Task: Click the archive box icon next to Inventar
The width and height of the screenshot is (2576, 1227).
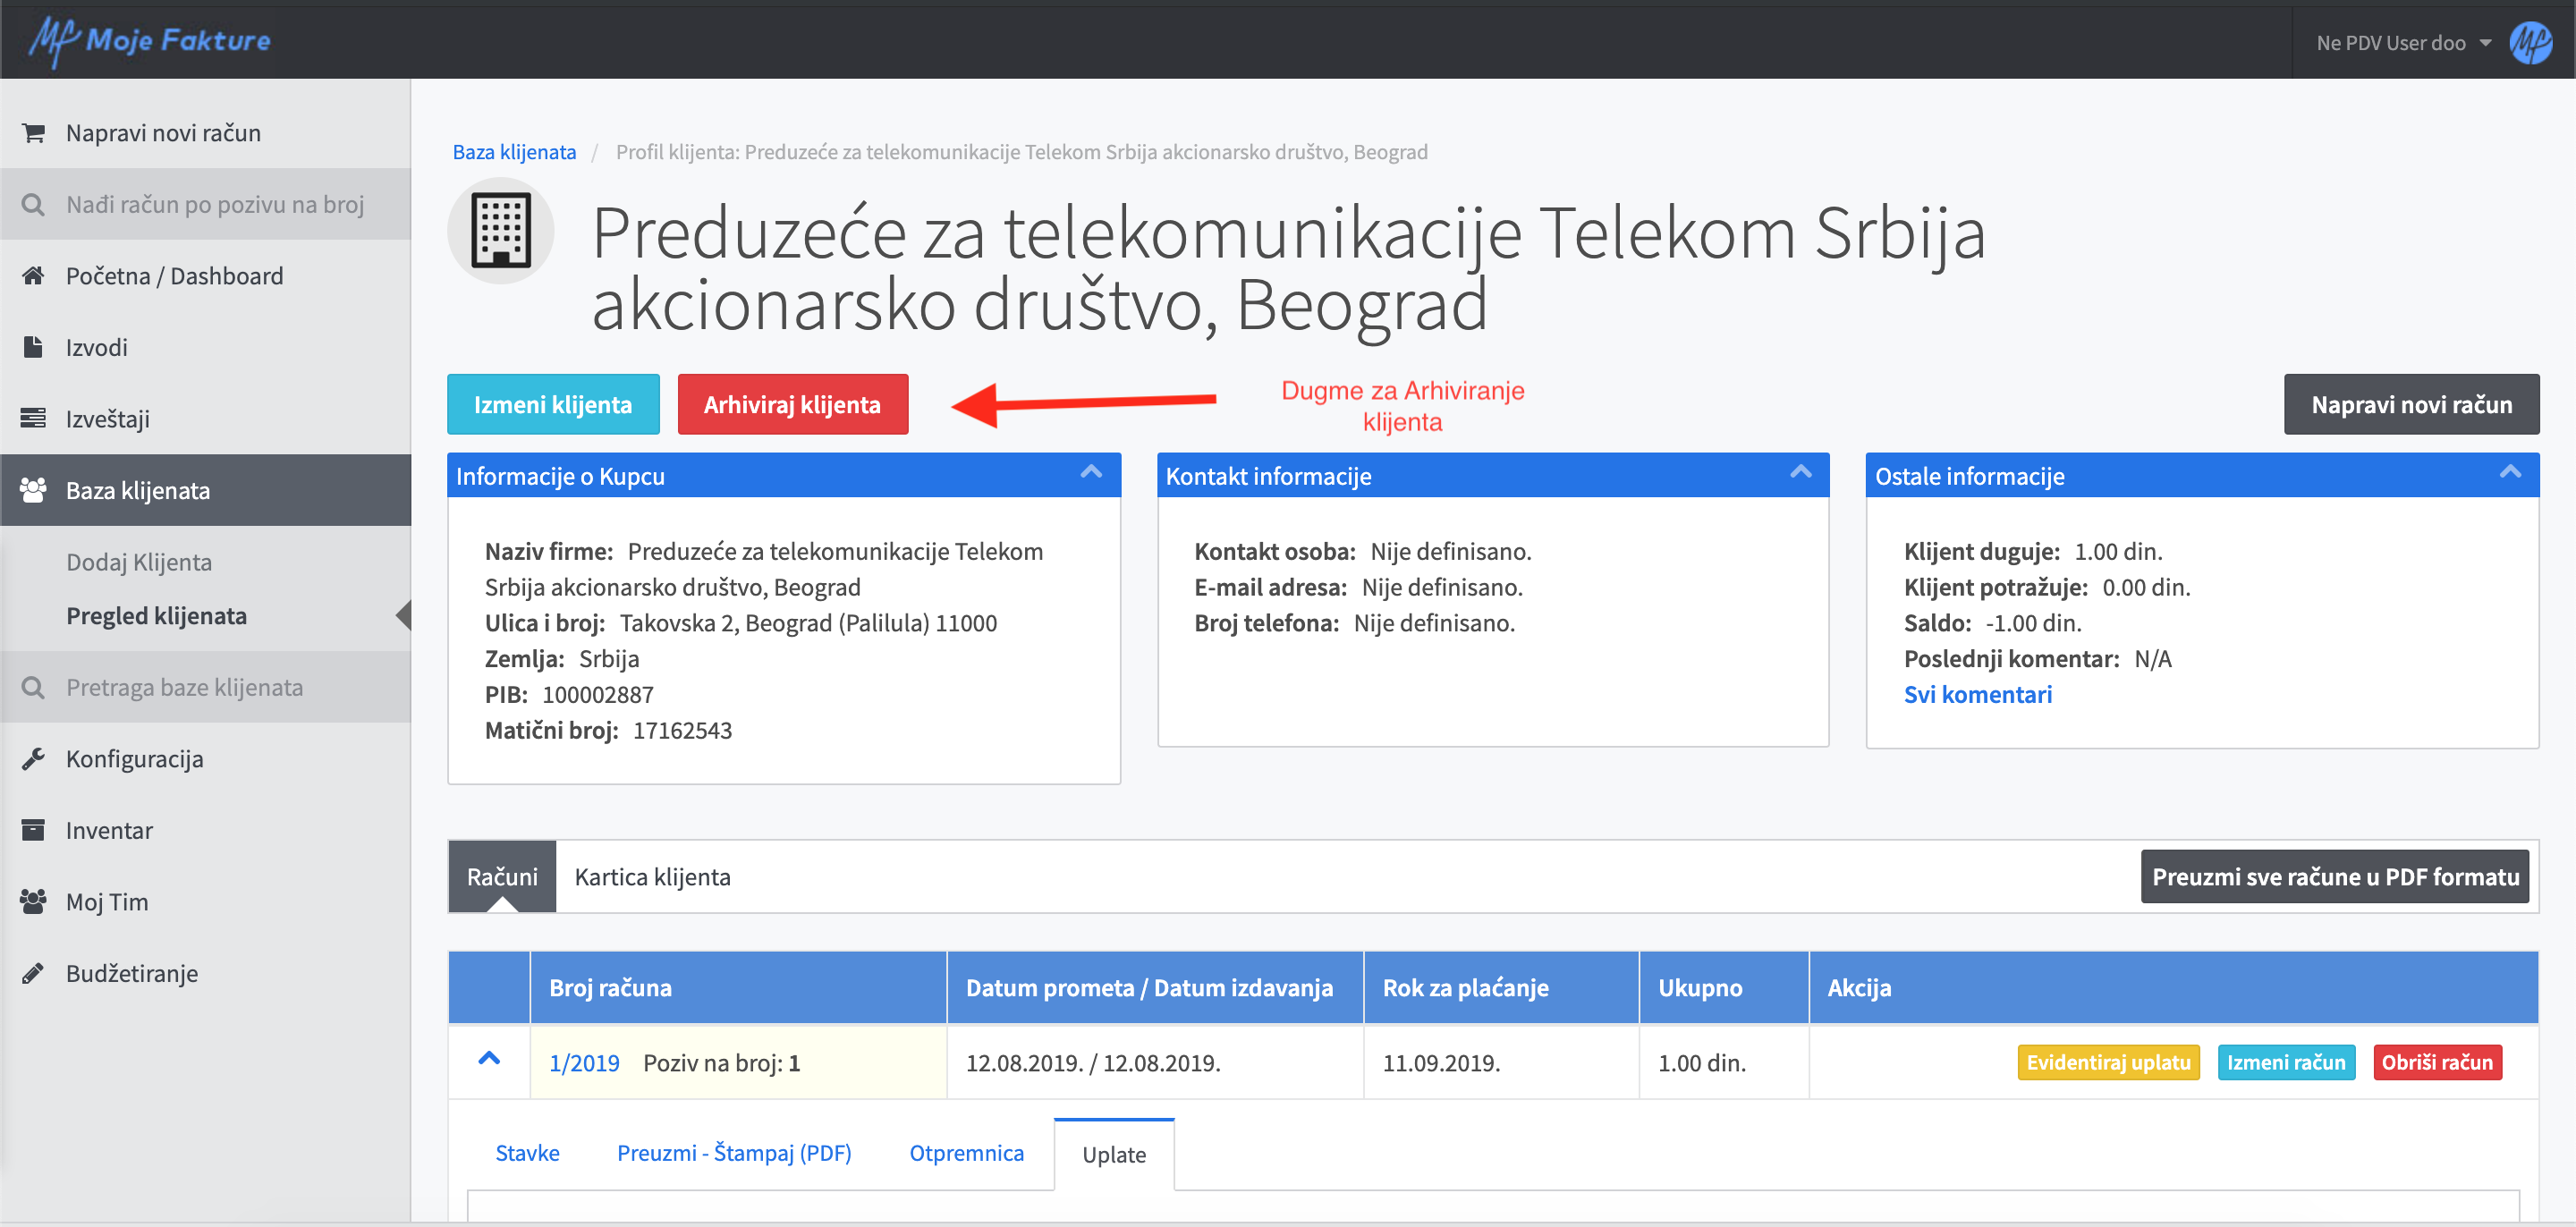Action: coord(33,830)
